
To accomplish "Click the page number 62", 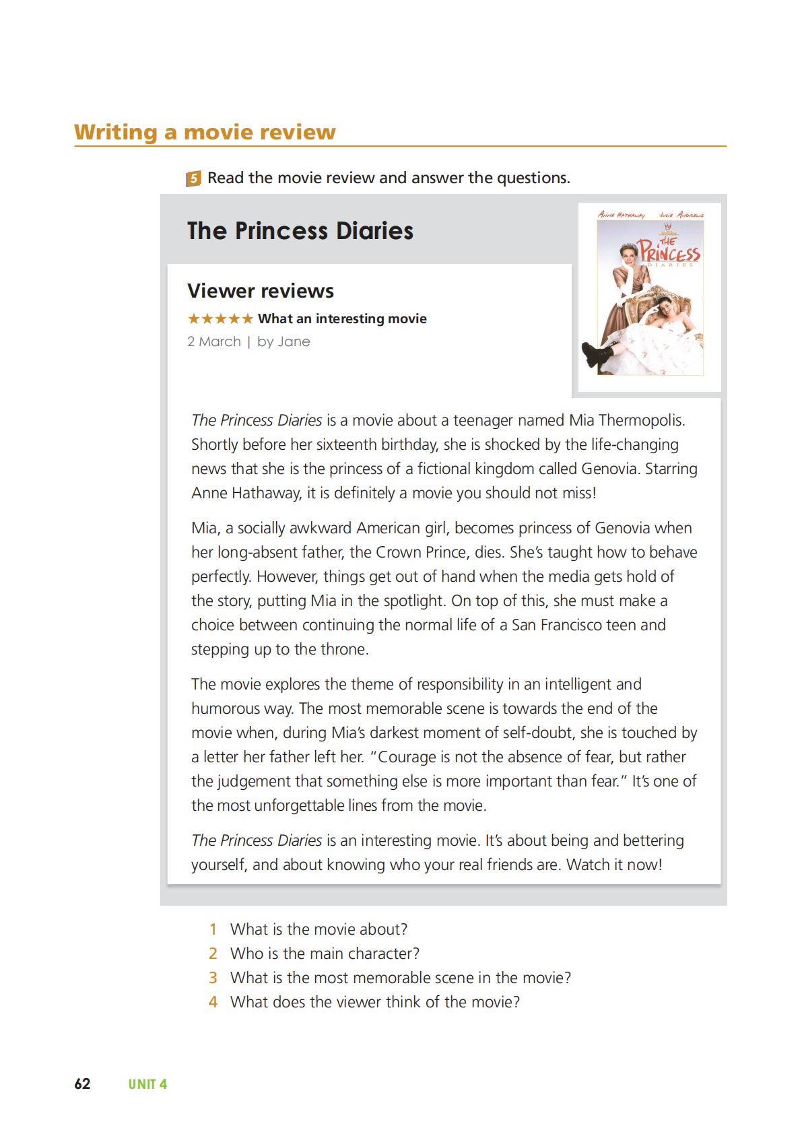I will [x=82, y=1084].
